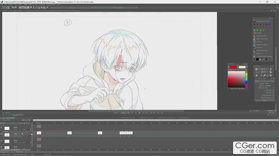Select the spline curve tool in the main panel
Screen dimensions: 279x156
(x=268, y=69)
